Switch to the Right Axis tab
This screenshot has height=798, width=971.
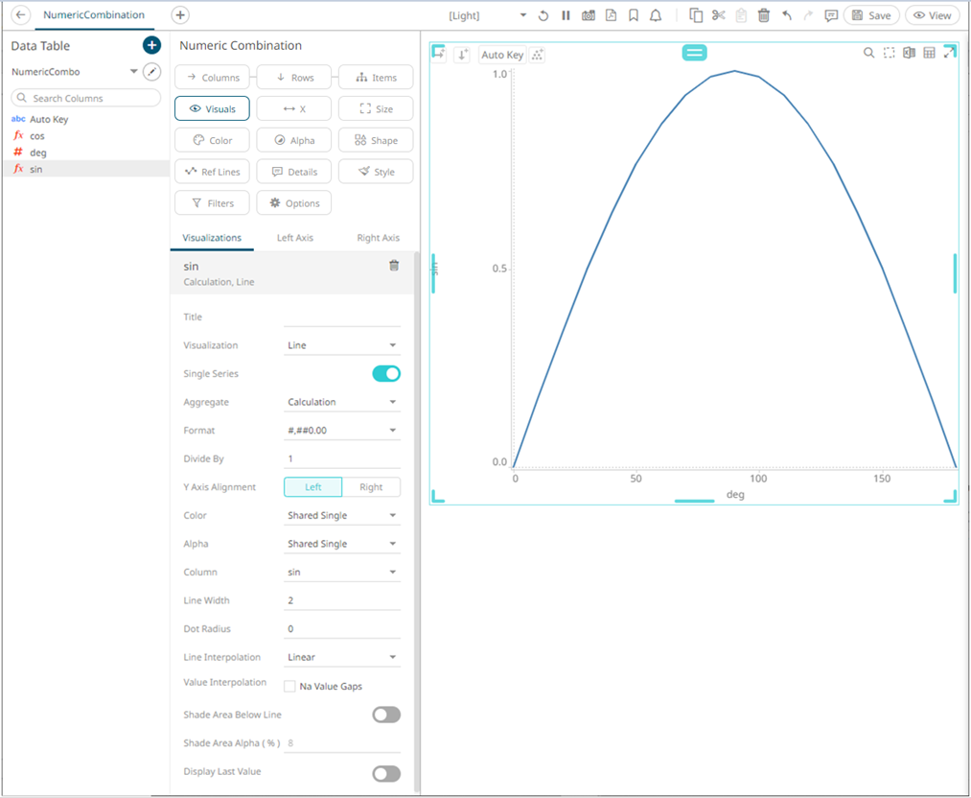click(x=378, y=238)
